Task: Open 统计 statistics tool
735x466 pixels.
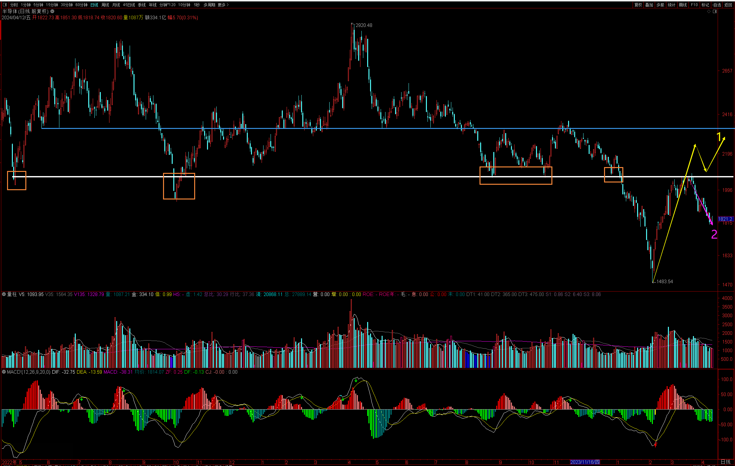Action: [671, 5]
